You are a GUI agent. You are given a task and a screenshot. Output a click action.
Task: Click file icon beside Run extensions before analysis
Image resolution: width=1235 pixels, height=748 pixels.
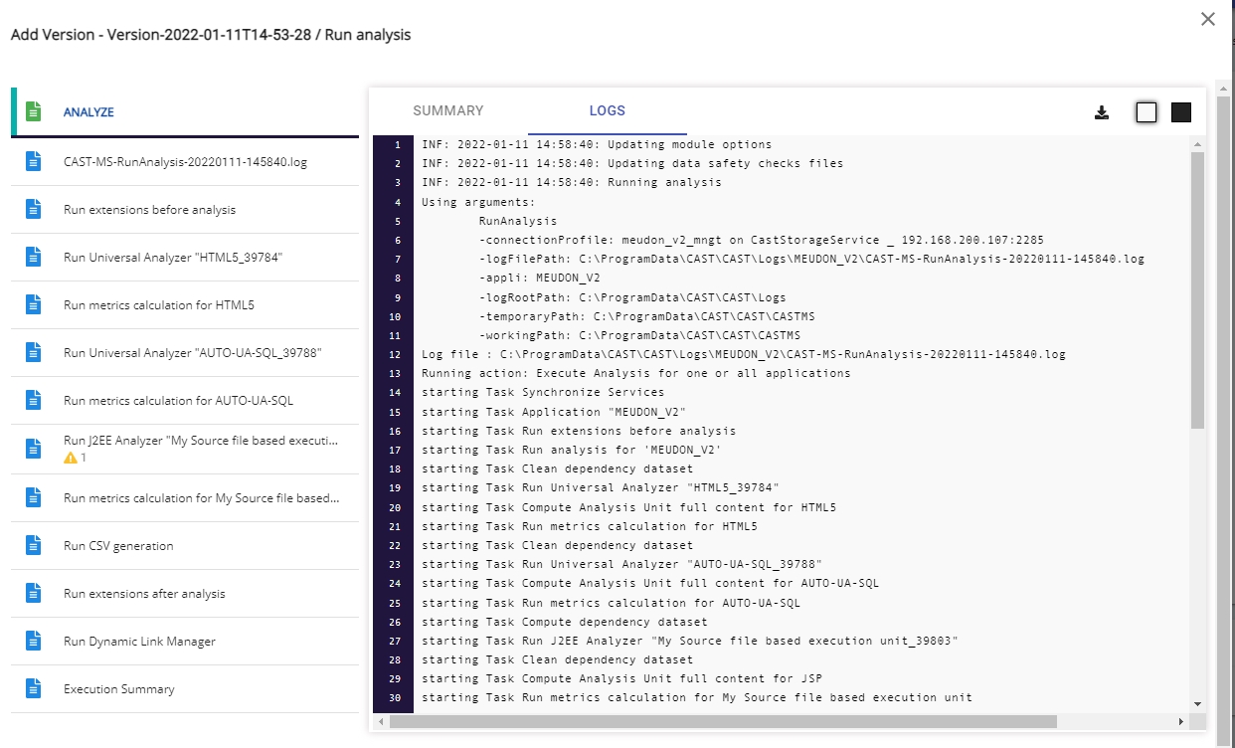pyautogui.click(x=34, y=209)
